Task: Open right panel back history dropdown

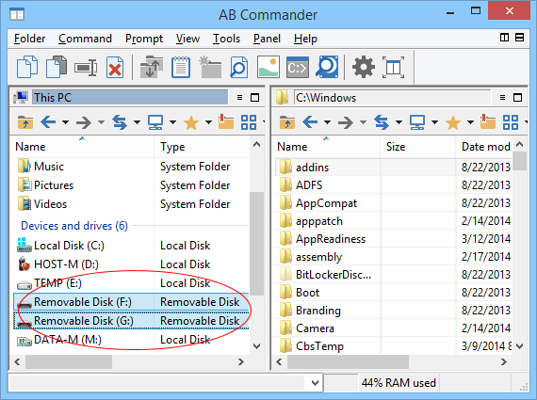Action: pos(328,122)
